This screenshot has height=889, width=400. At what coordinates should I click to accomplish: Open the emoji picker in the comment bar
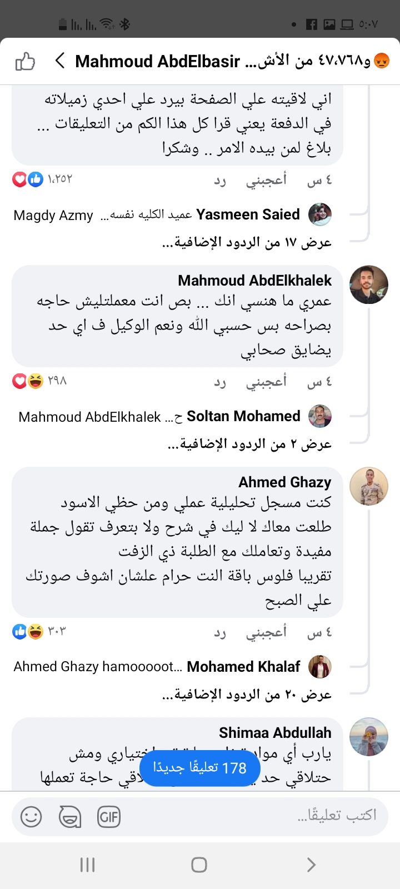[x=31, y=817]
